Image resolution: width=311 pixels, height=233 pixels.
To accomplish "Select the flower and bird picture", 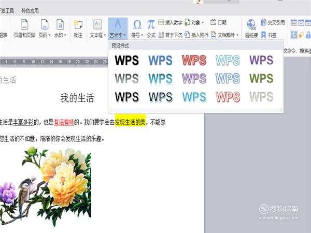I will point(46,187).
